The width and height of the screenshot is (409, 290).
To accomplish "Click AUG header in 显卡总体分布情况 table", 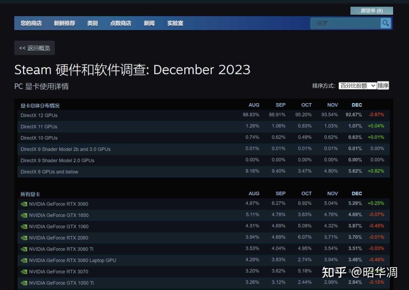I will (x=254, y=105).
